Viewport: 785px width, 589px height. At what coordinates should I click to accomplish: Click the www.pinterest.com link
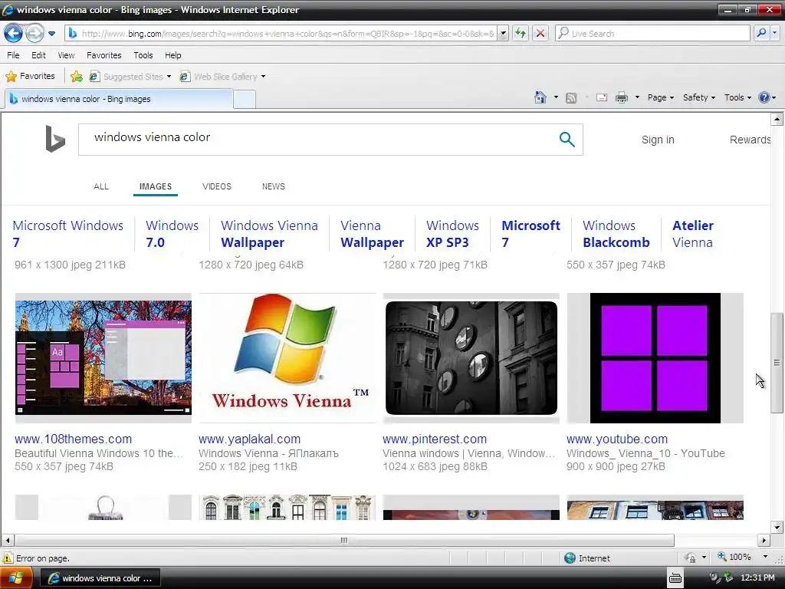click(435, 439)
